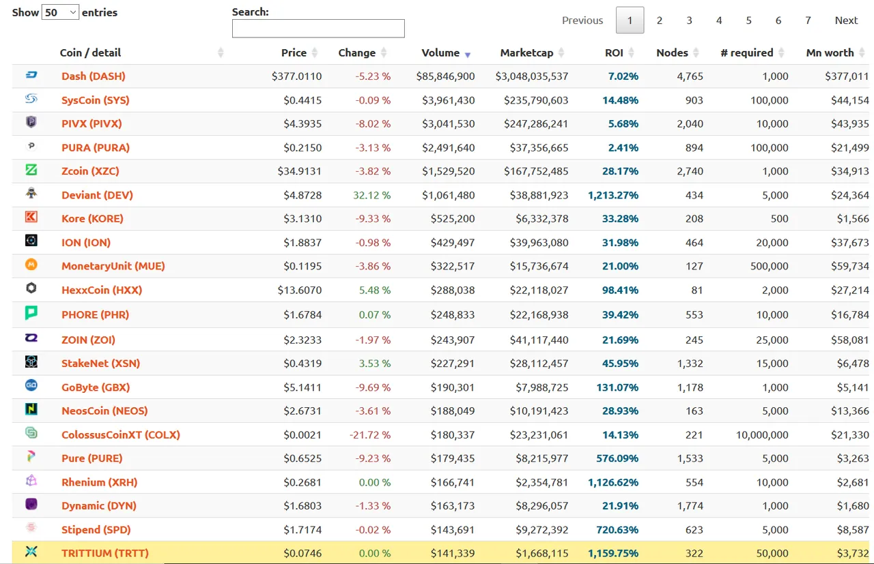The image size is (874, 564).
Task: Open the Dash (DASH) coin link
Action: pos(94,76)
